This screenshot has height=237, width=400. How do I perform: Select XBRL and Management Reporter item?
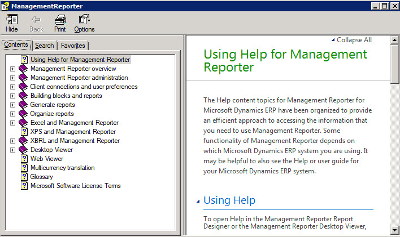pyautogui.click(x=75, y=141)
